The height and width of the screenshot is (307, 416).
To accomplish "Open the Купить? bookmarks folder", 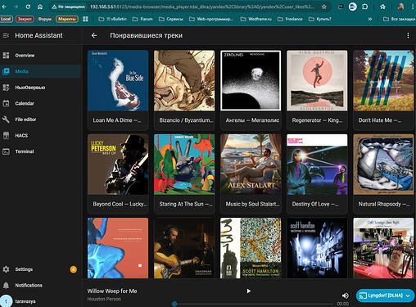I will click(320, 19).
